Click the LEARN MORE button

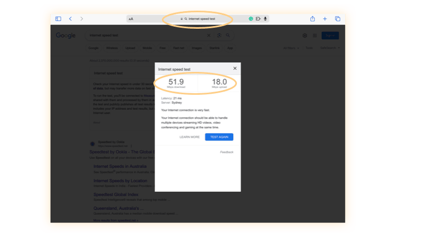coord(190,137)
